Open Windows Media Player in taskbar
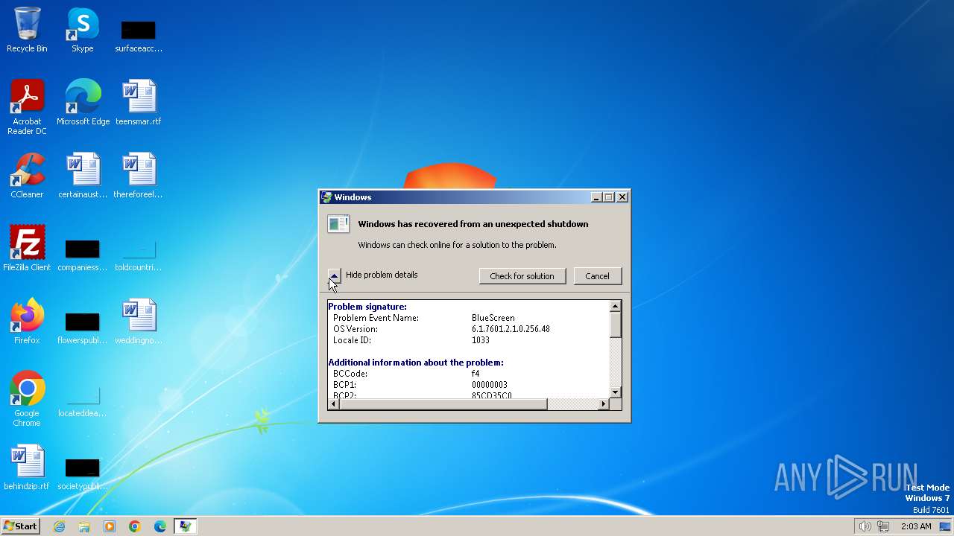Screen dimensions: 954x536 point(110,526)
